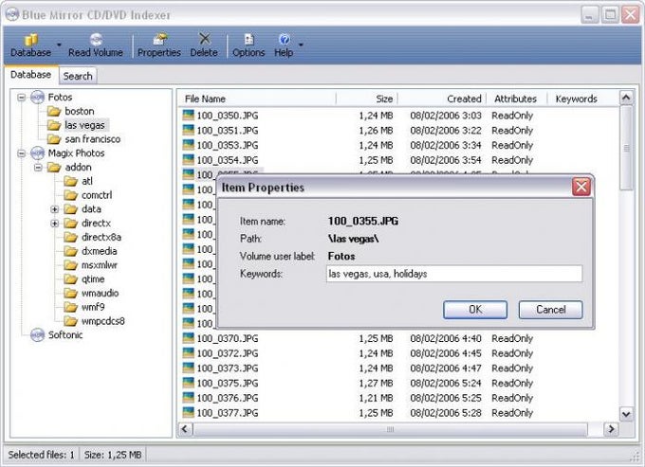Select file 100_0354.JPG image icon
The width and height of the screenshot is (645, 467).
pyautogui.click(x=189, y=160)
